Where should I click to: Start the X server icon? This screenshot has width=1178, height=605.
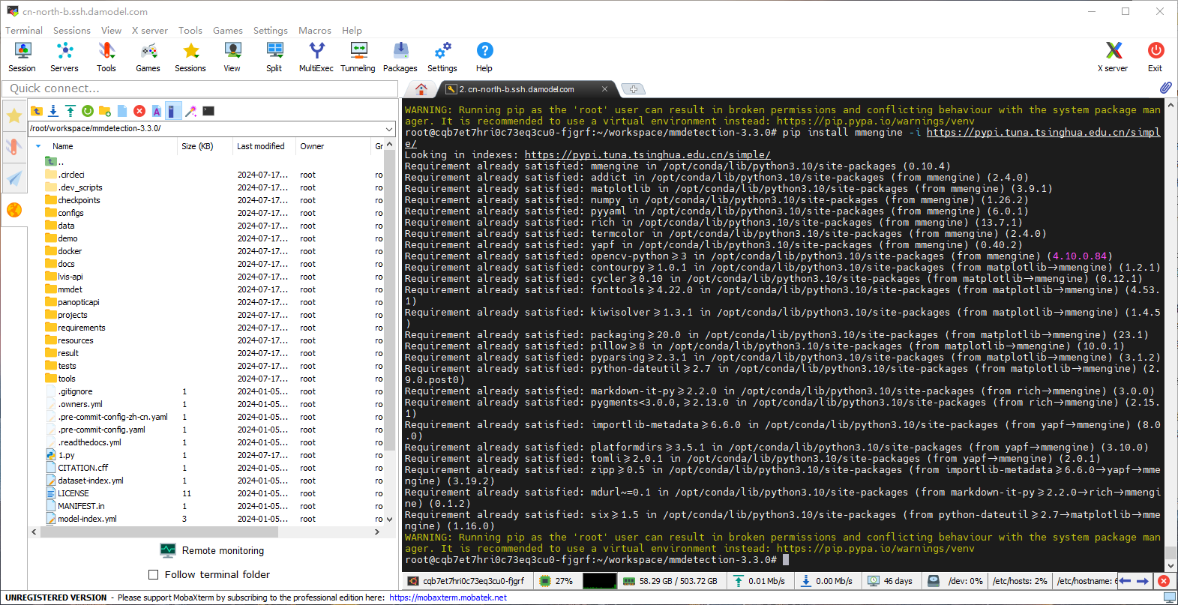[x=1113, y=57]
